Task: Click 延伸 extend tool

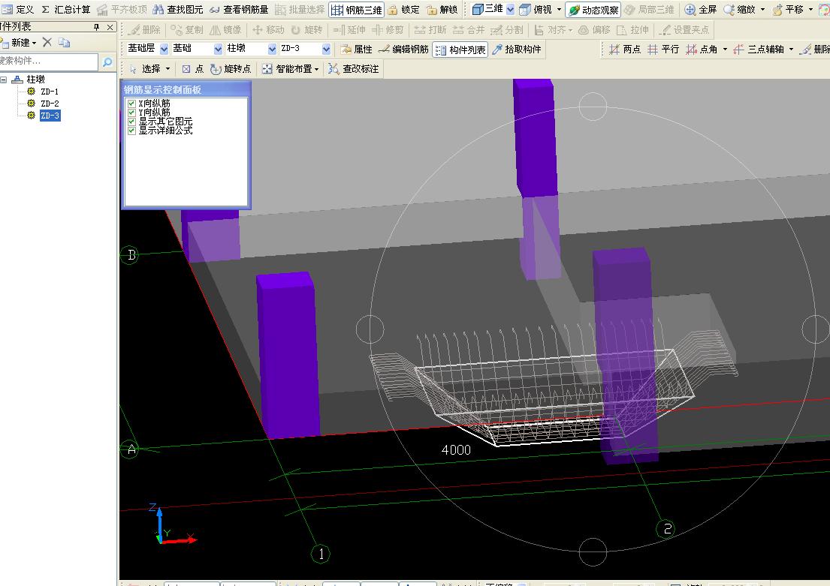Action: [349, 29]
